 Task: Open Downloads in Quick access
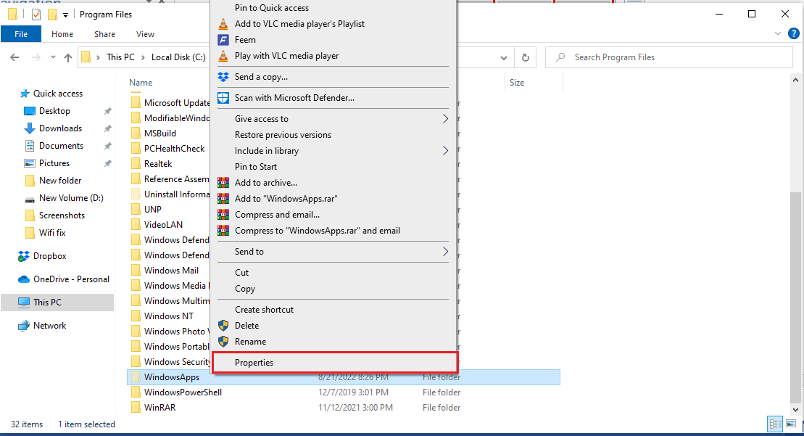(x=60, y=128)
